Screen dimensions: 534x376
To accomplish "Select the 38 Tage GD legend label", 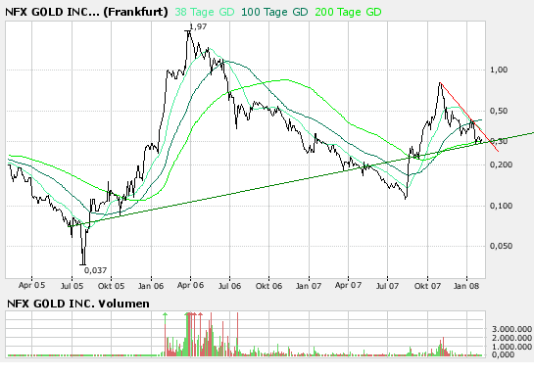I will [205, 12].
